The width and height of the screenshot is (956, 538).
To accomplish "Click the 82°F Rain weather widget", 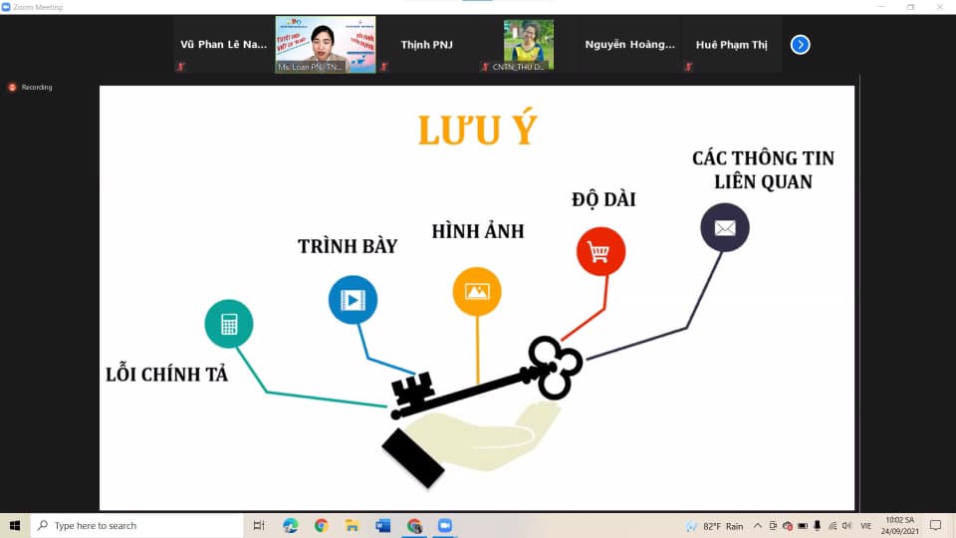I will 715,525.
